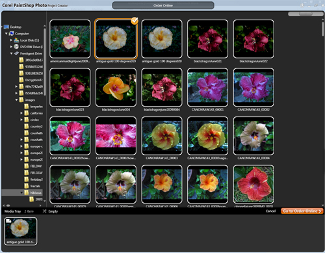The width and height of the screenshot is (325, 253).
Task: Click Cancel next to Go to Order Online
Action: [270, 211]
